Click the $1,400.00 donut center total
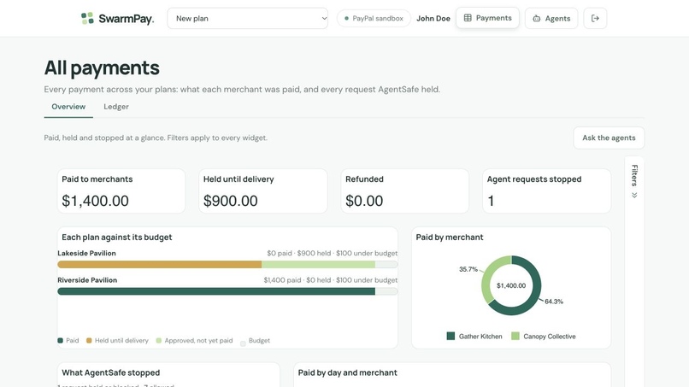 (511, 285)
